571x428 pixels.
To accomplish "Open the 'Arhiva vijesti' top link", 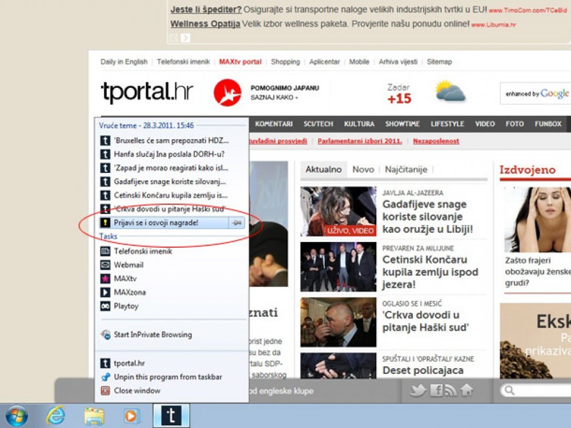I will [398, 62].
